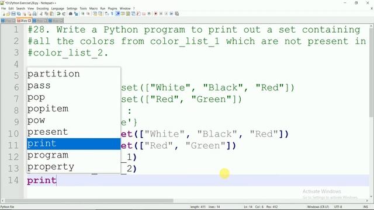Viewport: 374px width, 210px height.
Task: Click the Save All toolbar icon
Action: (x=19, y=14)
